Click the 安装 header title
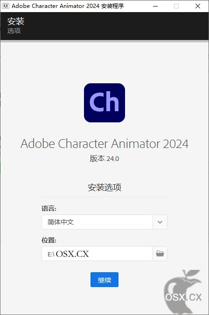This screenshot has height=315, width=209. point(16,21)
